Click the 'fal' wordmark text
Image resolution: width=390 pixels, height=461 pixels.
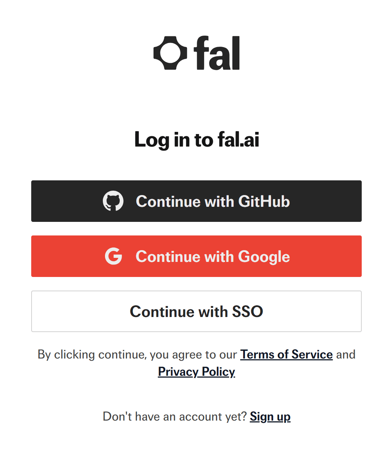pyautogui.click(x=217, y=53)
